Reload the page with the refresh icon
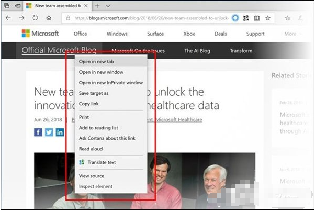315x211 pixels. [36, 18]
